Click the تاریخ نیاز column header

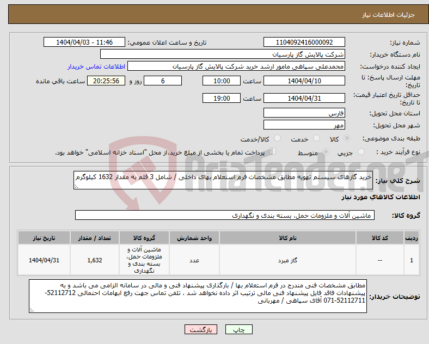point(44,238)
